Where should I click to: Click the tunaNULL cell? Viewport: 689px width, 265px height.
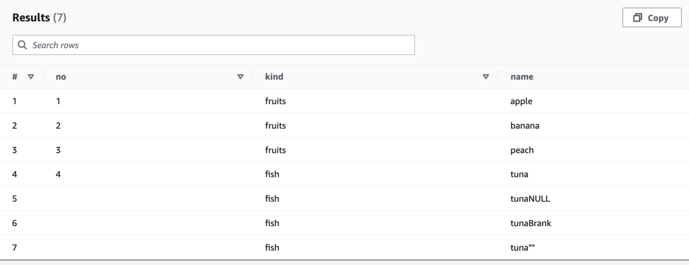tap(531, 198)
